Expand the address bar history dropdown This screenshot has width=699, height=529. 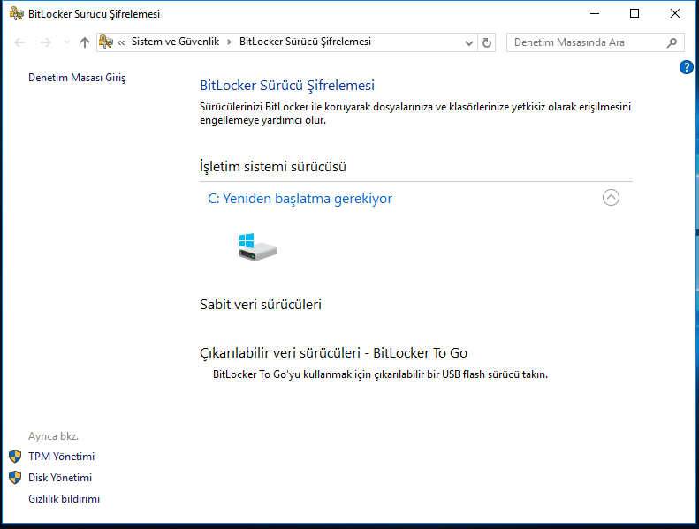click(x=468, y=42)
